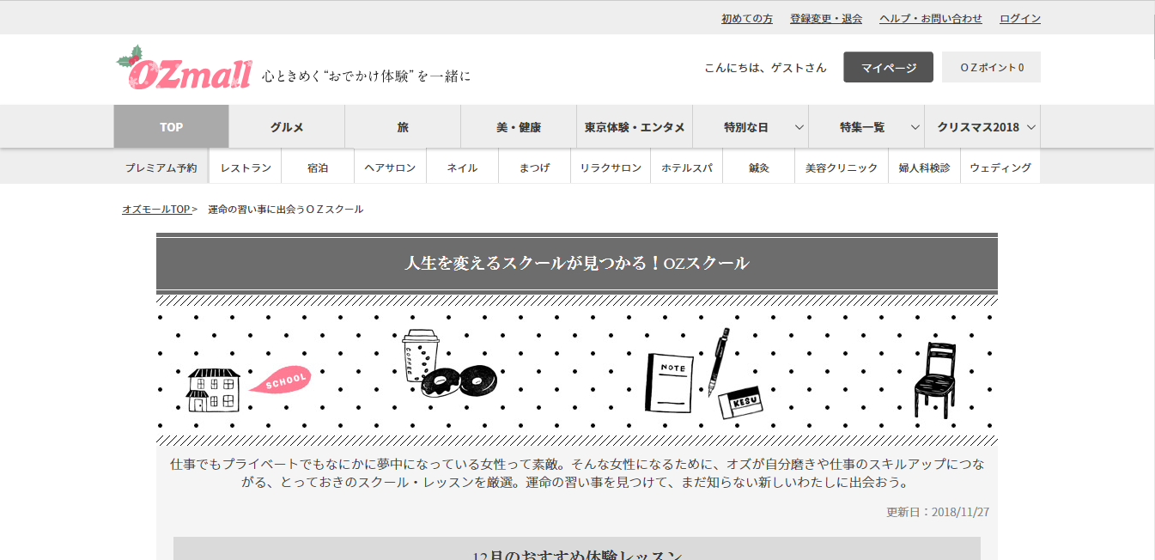Click the school house illustration
Viewport: 1155px width, 560px height.
point(212,389)
